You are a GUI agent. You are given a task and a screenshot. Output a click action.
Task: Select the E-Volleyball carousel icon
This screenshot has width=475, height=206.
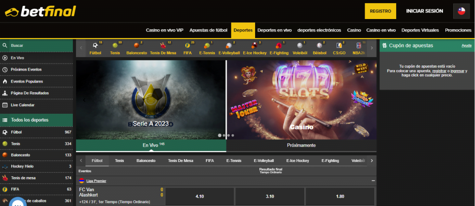229,46
